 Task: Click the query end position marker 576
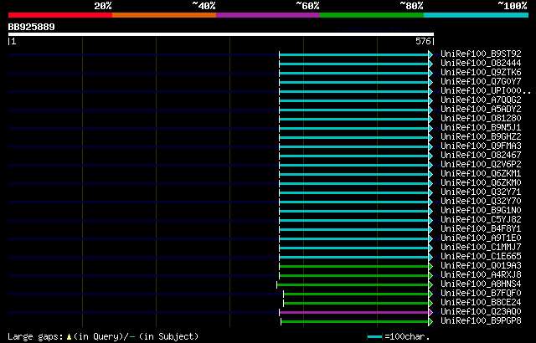coord(425,41)
